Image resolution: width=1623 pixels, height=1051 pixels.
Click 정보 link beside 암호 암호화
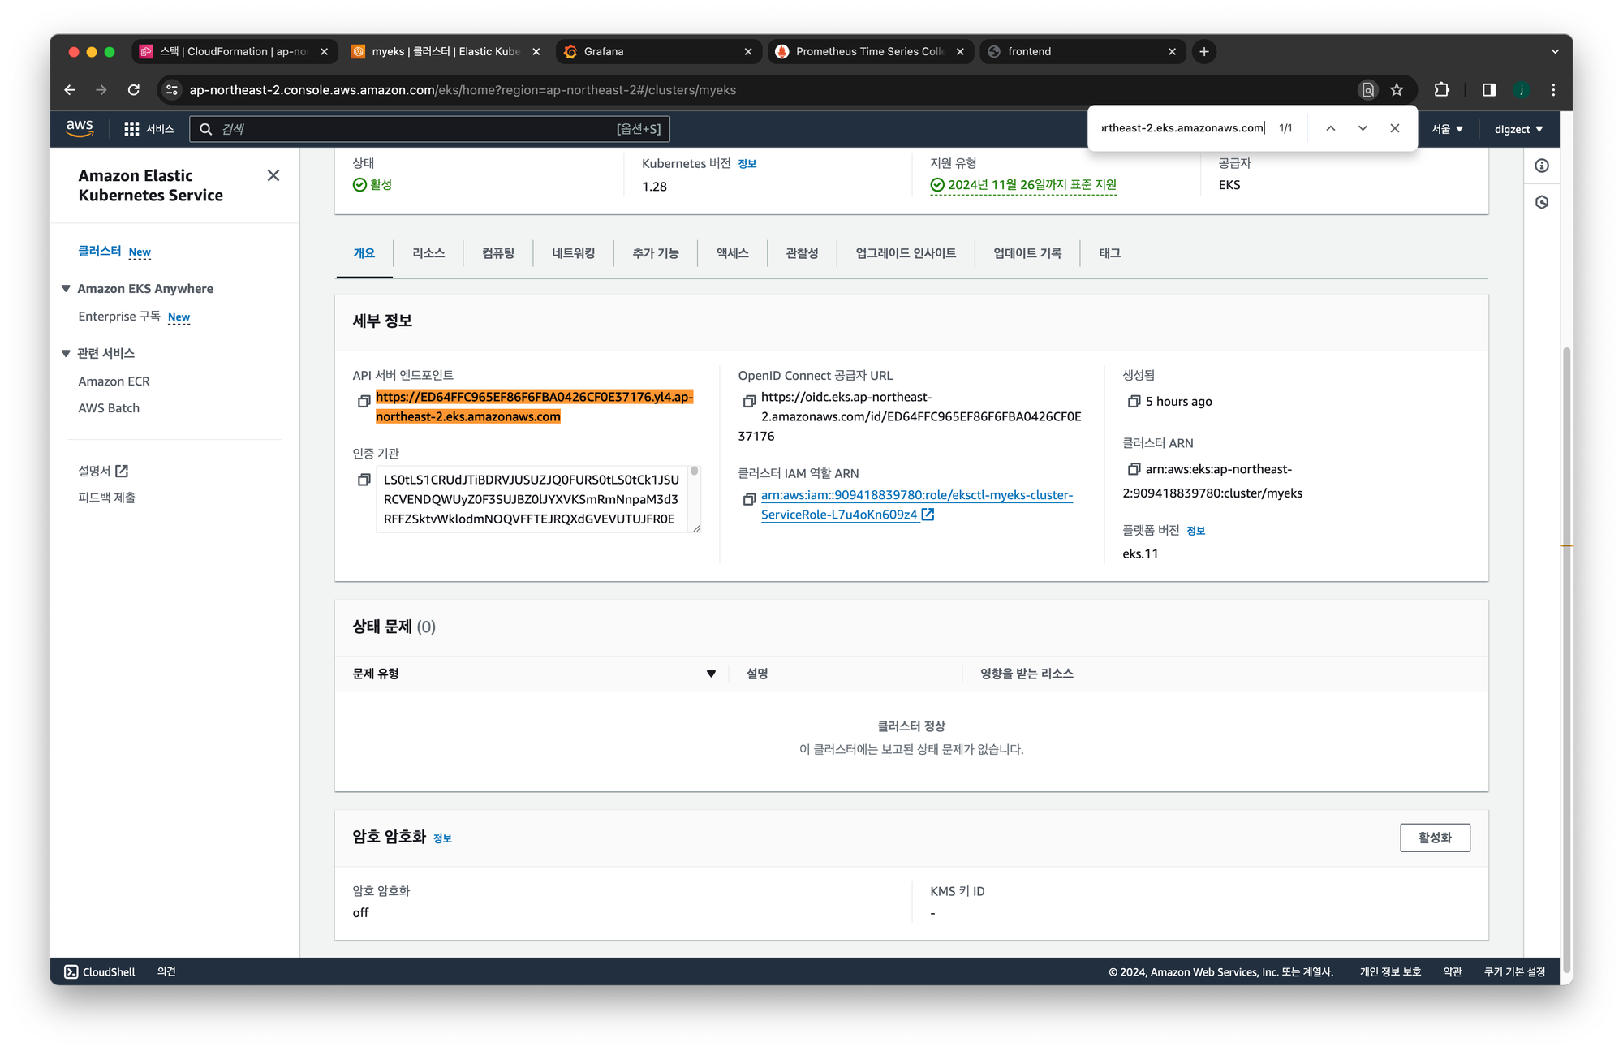[x=442, y=838]
